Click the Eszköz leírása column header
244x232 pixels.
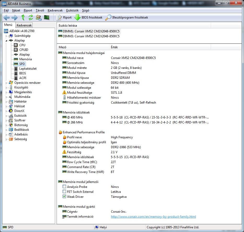[x=134, y=25]
